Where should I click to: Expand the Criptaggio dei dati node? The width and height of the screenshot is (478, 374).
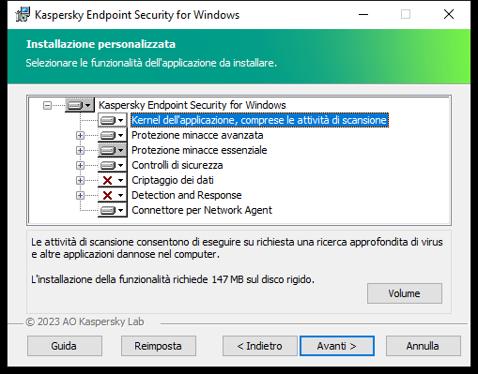pyautogui.click(x=80, y=180)
